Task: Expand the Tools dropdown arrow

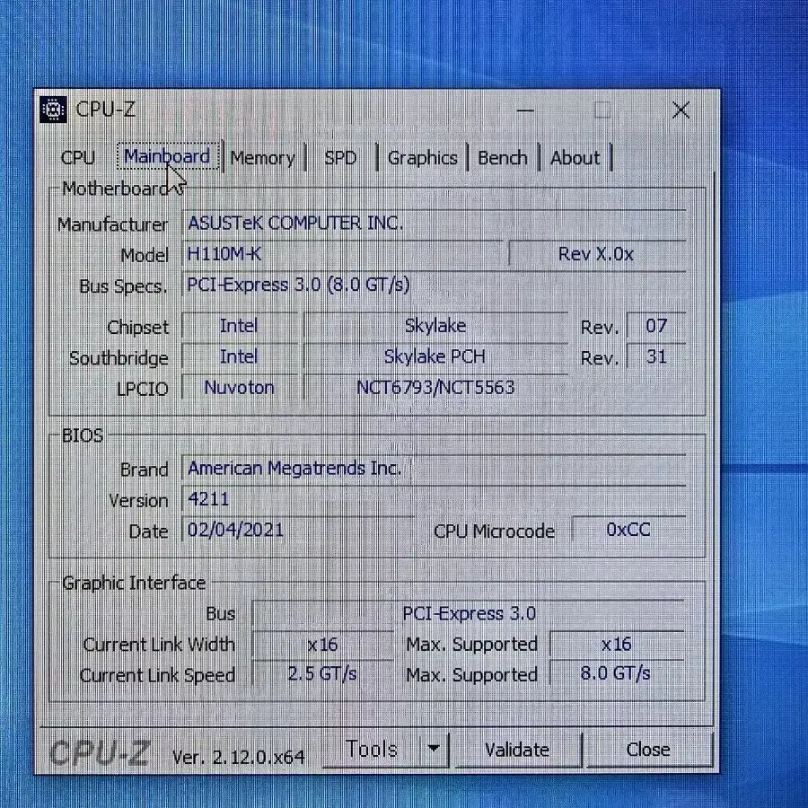Action: click(x=434, y=750)
